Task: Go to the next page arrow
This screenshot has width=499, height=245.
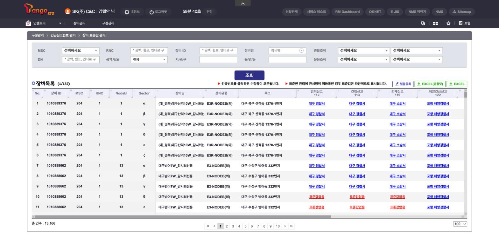Action: coord(285,226)
